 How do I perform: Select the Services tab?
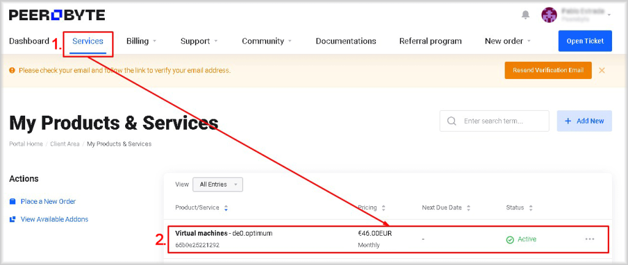click(88, 41)
